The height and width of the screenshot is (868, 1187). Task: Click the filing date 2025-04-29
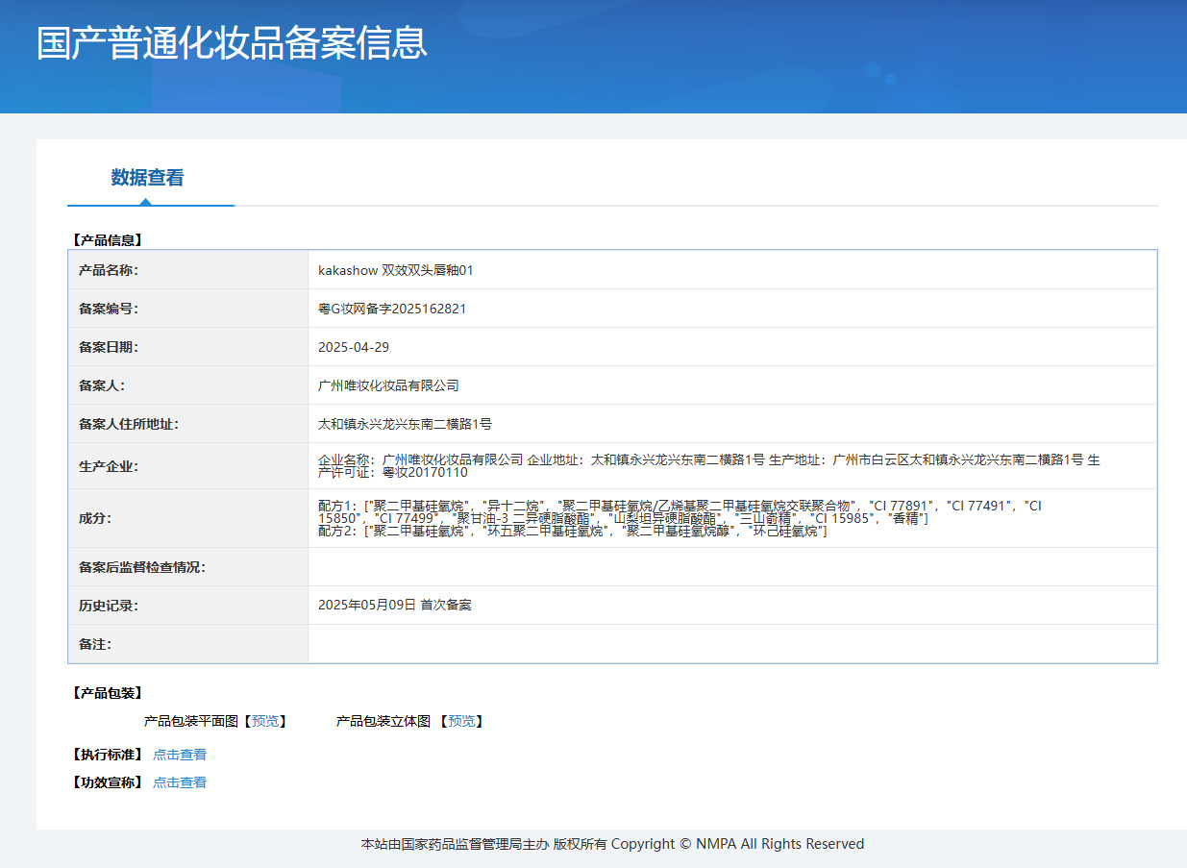(354, 347)
